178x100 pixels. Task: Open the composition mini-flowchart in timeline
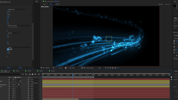coord(23,74)
